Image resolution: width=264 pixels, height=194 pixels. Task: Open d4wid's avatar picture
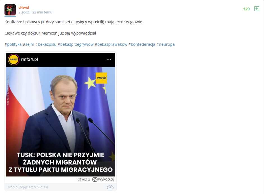click(10, 10)
